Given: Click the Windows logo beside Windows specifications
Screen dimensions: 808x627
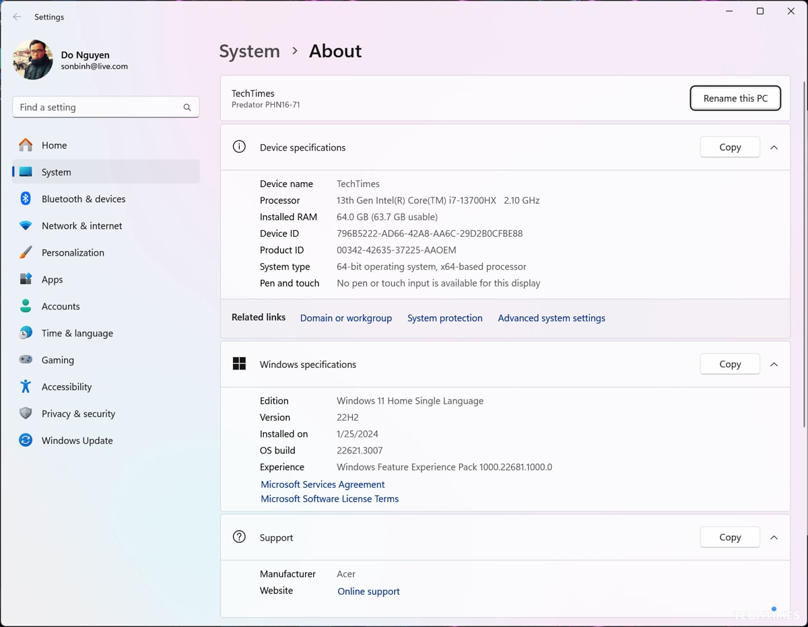Looking at the screenshot, I should [239, 364].
